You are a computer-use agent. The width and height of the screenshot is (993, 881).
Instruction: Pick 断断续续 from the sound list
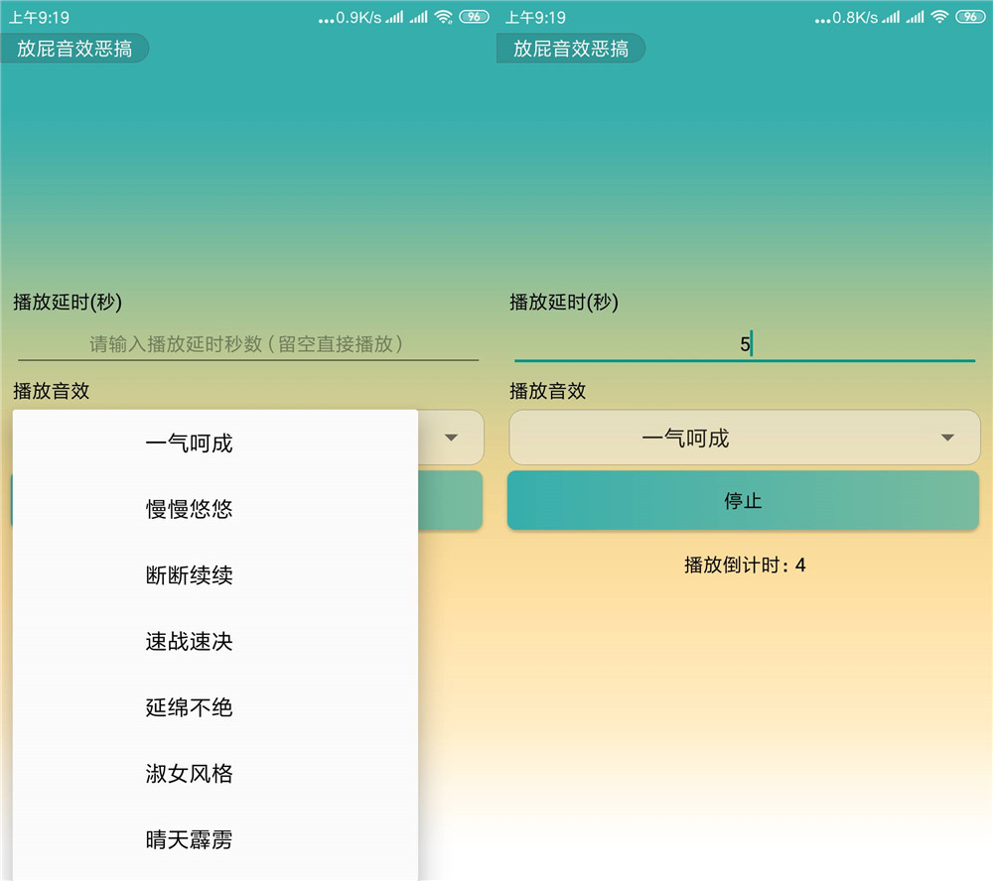coord(189,575)
